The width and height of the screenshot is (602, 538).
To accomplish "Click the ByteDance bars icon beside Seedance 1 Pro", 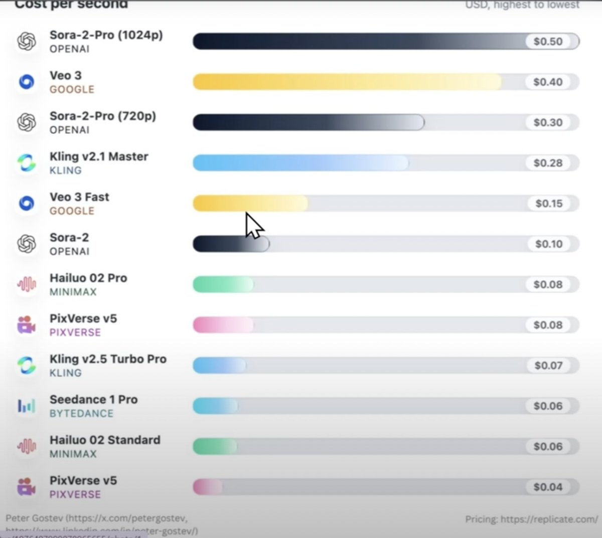I will tap(27, 406).
